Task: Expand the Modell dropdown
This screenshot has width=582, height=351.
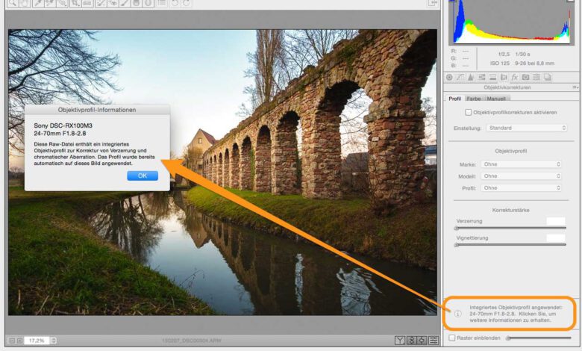Action: point(521,176)
